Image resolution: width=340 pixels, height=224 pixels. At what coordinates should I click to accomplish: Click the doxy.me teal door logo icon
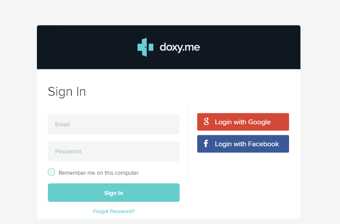[145, 47]
